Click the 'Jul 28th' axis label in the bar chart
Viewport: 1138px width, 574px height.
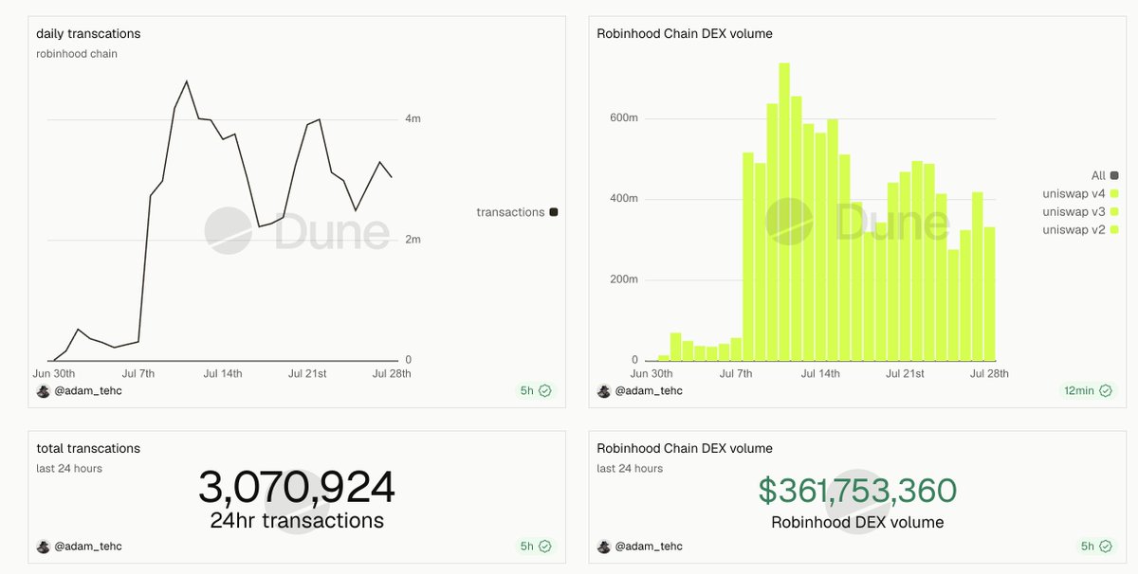990,374
